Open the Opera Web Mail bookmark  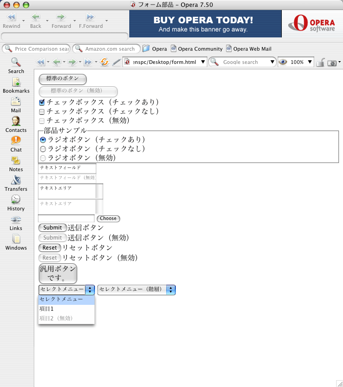click(249, 49)
